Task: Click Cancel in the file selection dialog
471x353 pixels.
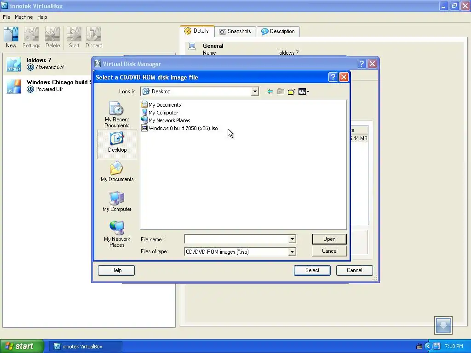Action: coord(329,251)
